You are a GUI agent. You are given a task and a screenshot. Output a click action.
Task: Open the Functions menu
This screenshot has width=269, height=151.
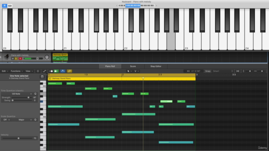[x=17, y=71]
